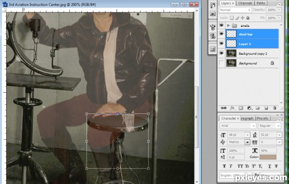Toggle Superscript text style

pyautogui.click(x=254, y=166)
